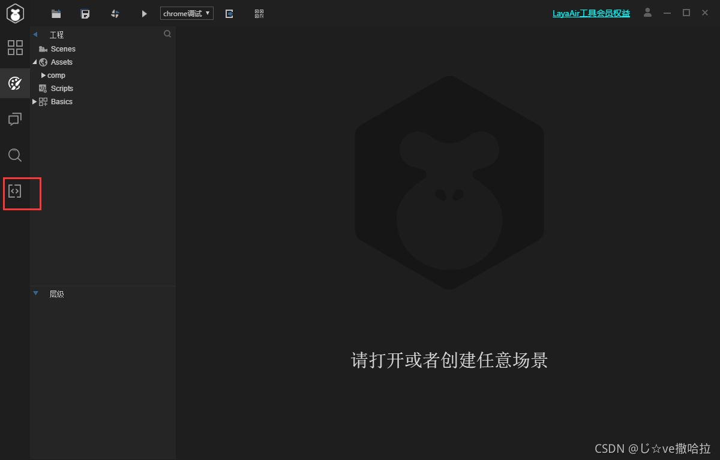Search within the project panel
The height and width of the screenshot is (460, 720).
[167, 34]
